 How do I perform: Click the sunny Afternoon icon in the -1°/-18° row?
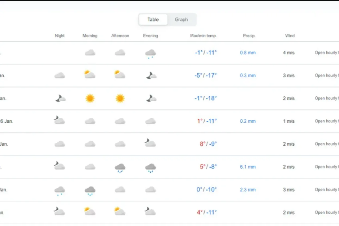(120, 98)
